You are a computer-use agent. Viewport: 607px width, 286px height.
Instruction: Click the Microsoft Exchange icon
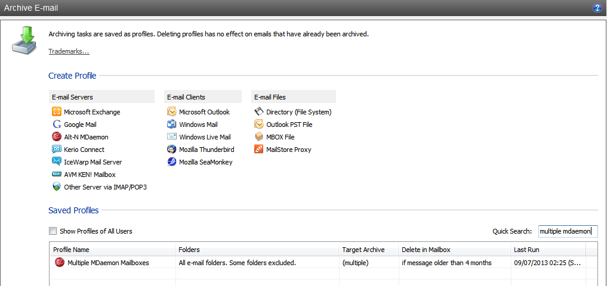[x=57, y=111]
